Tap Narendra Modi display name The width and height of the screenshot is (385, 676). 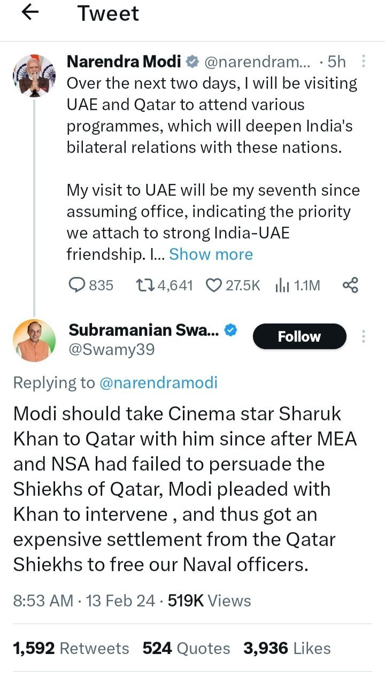124,62
